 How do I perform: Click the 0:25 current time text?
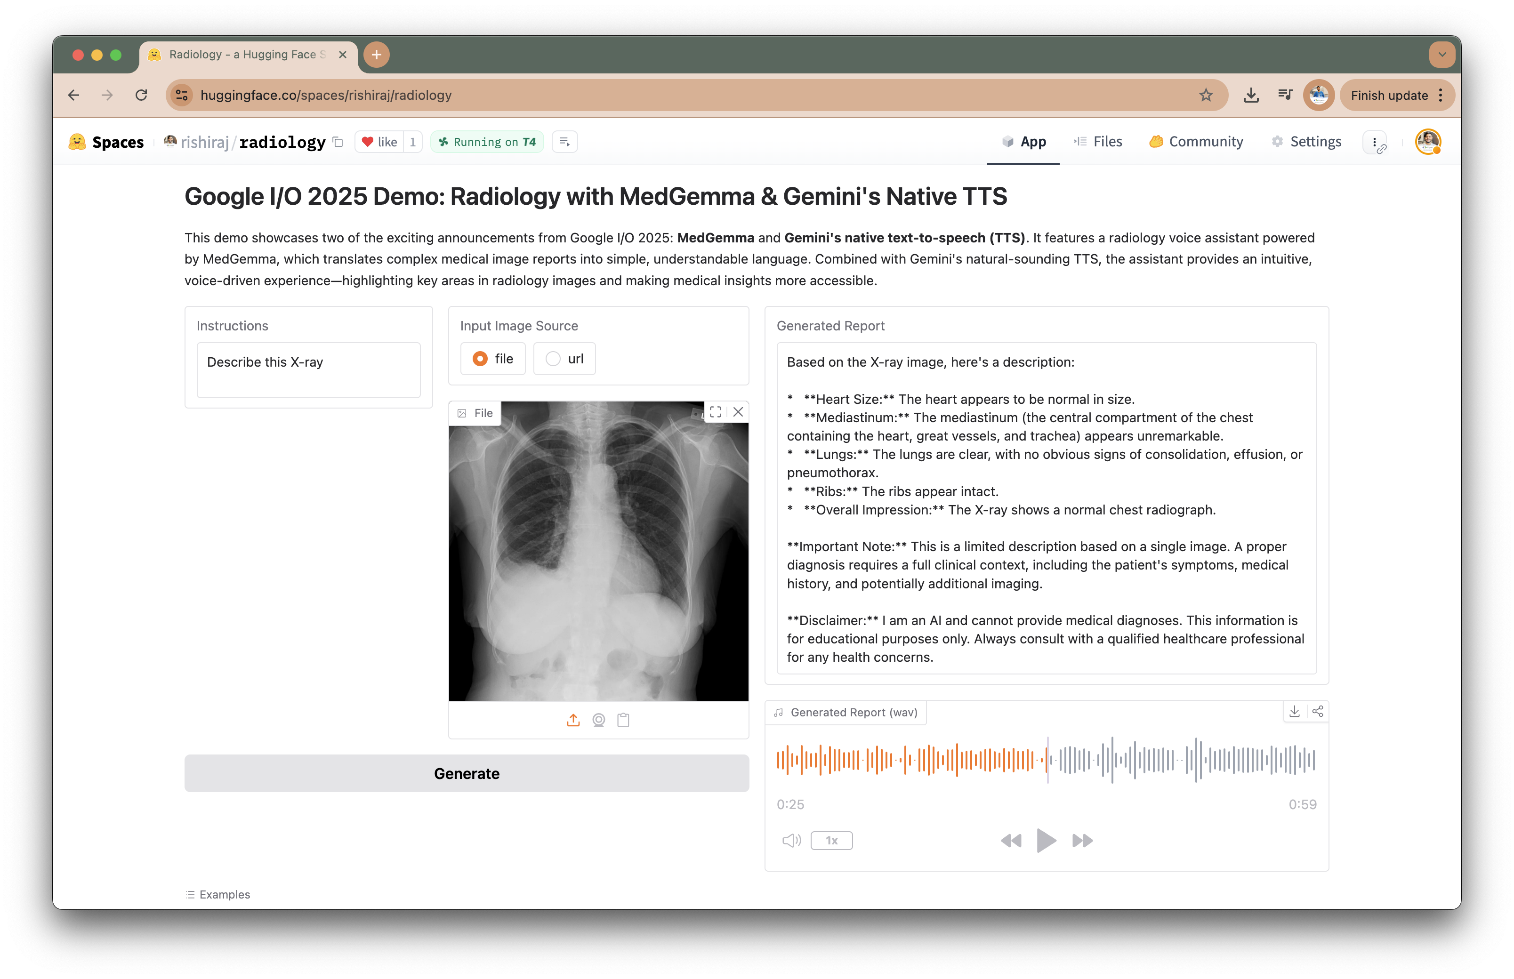click(x=790, y=805)
